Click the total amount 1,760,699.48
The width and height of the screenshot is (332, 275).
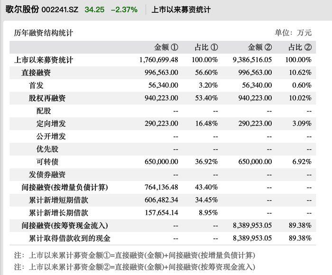pyautogui.click(x=158, y=60)
